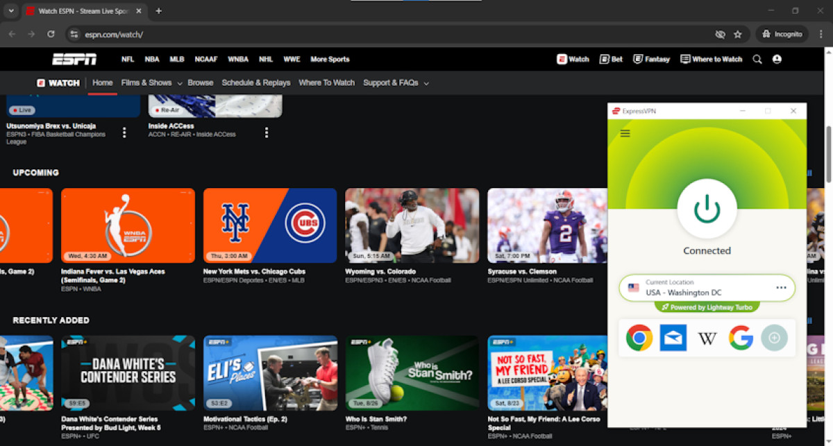Select WNBA in the sports menu

coord(238,60)
